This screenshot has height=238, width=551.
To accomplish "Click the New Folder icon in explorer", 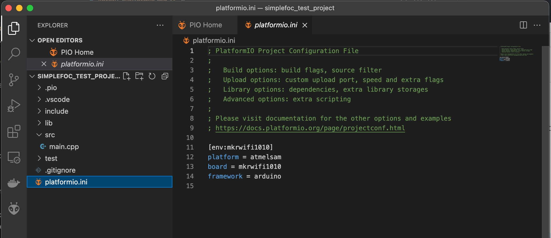I will (139, 76).
